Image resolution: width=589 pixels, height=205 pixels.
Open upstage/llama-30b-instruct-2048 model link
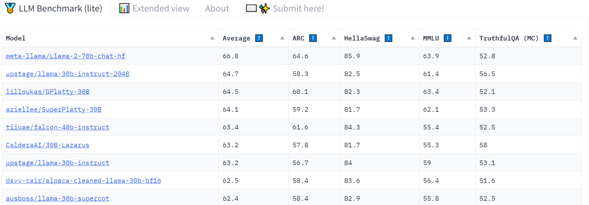click(68, 74)
